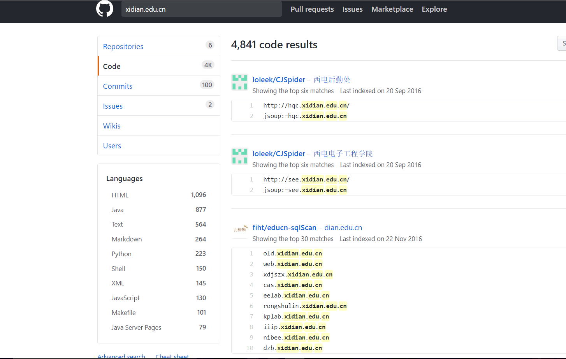
Task: Click the code line rongshulin.xidian.edu.cn
Action: pyautogui.click(x=305, y=306)
